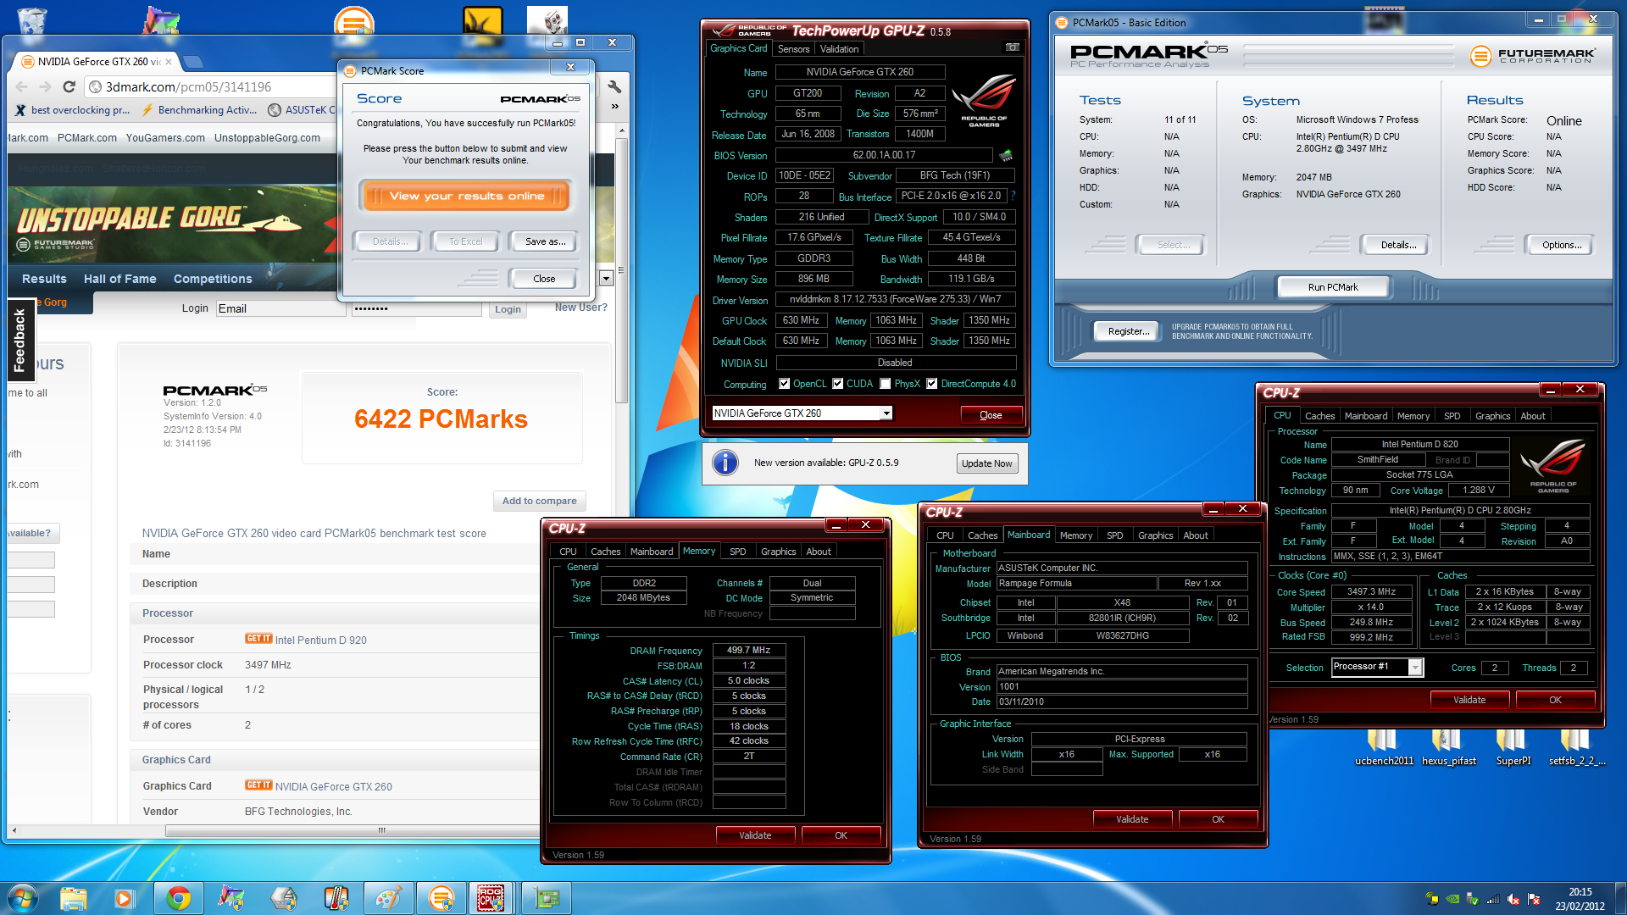Image resolution: width=1627 pixels, height=915 pixels.
Task: Click the New User? link
Action: (580, 308)
